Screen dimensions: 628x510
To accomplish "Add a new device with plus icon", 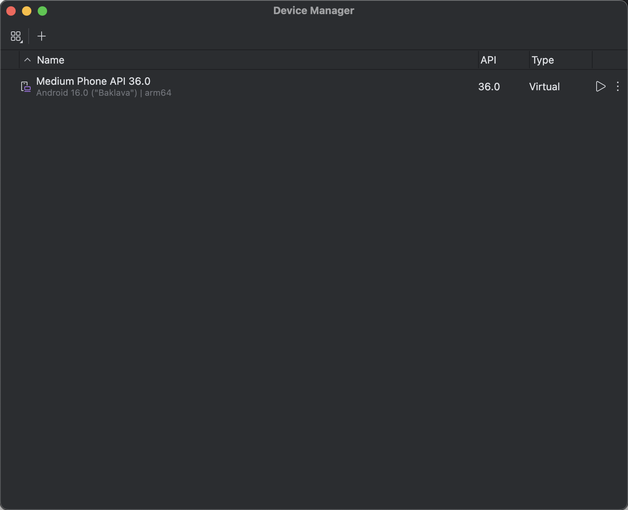I will point(42,36).
